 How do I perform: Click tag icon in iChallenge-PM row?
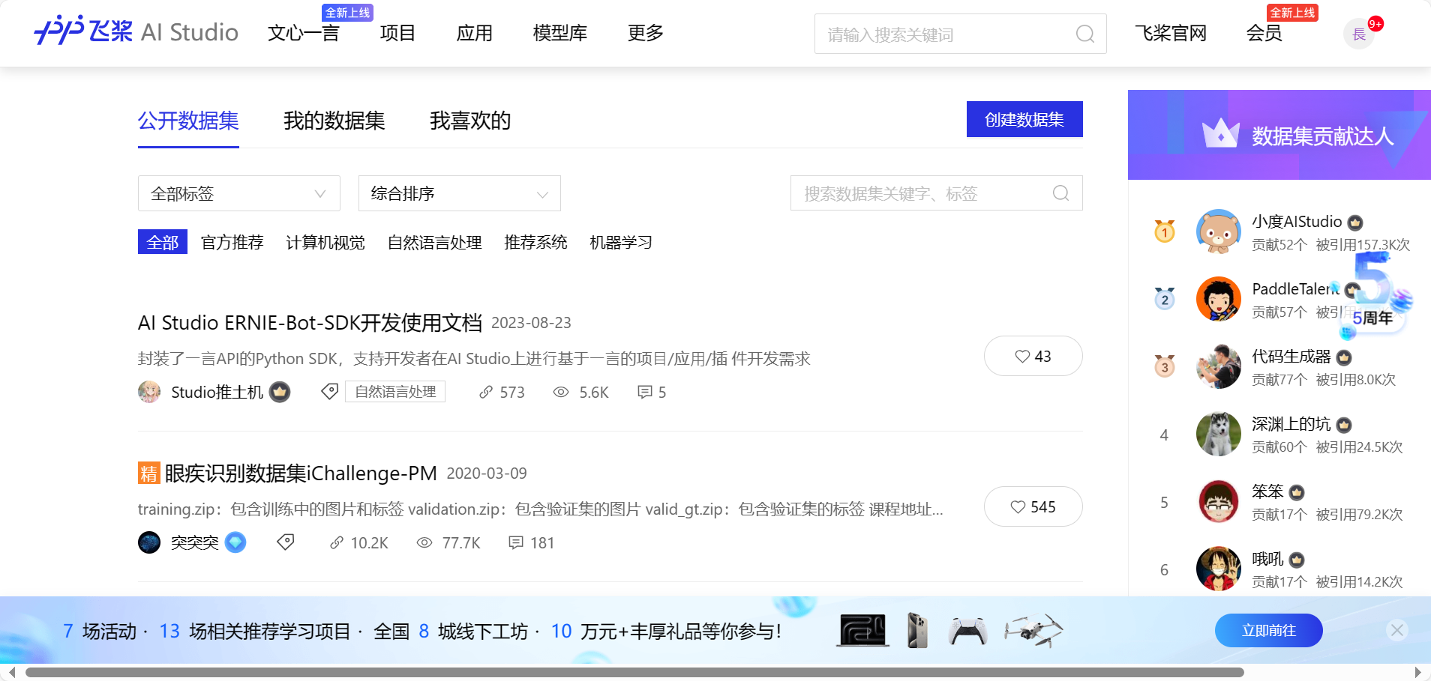pos(285,542)
